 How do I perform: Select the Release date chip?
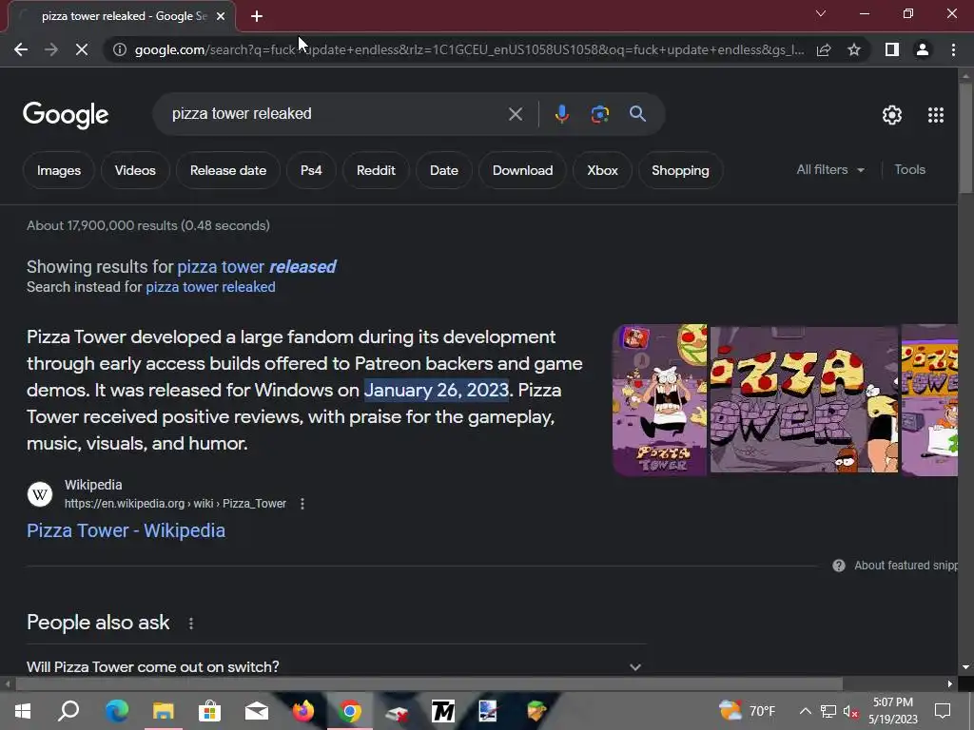[228, 170]
